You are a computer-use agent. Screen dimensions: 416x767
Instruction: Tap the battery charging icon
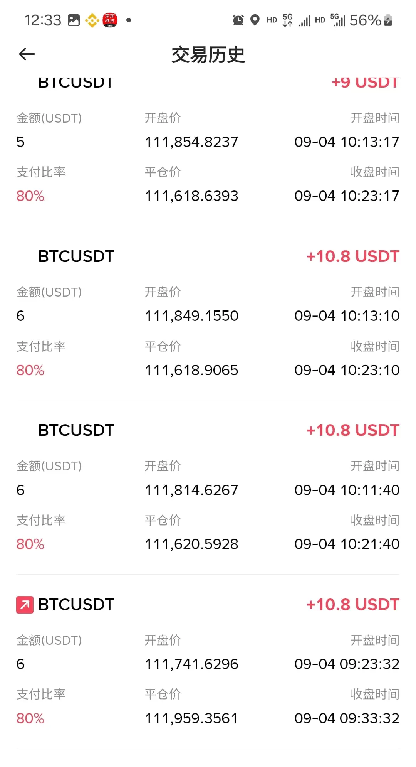[388, 20]
